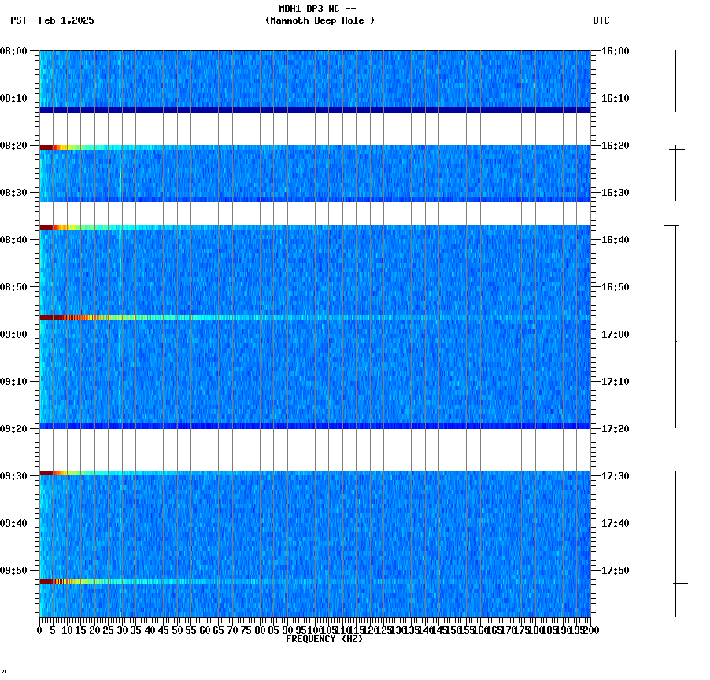The image size is (710, 680).
Task: Click the PST Feb 1,2025 date label
Action: (51, 21)
